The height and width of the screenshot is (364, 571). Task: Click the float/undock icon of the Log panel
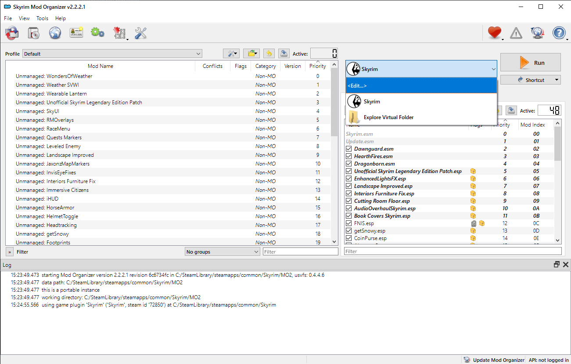point(557,265)
